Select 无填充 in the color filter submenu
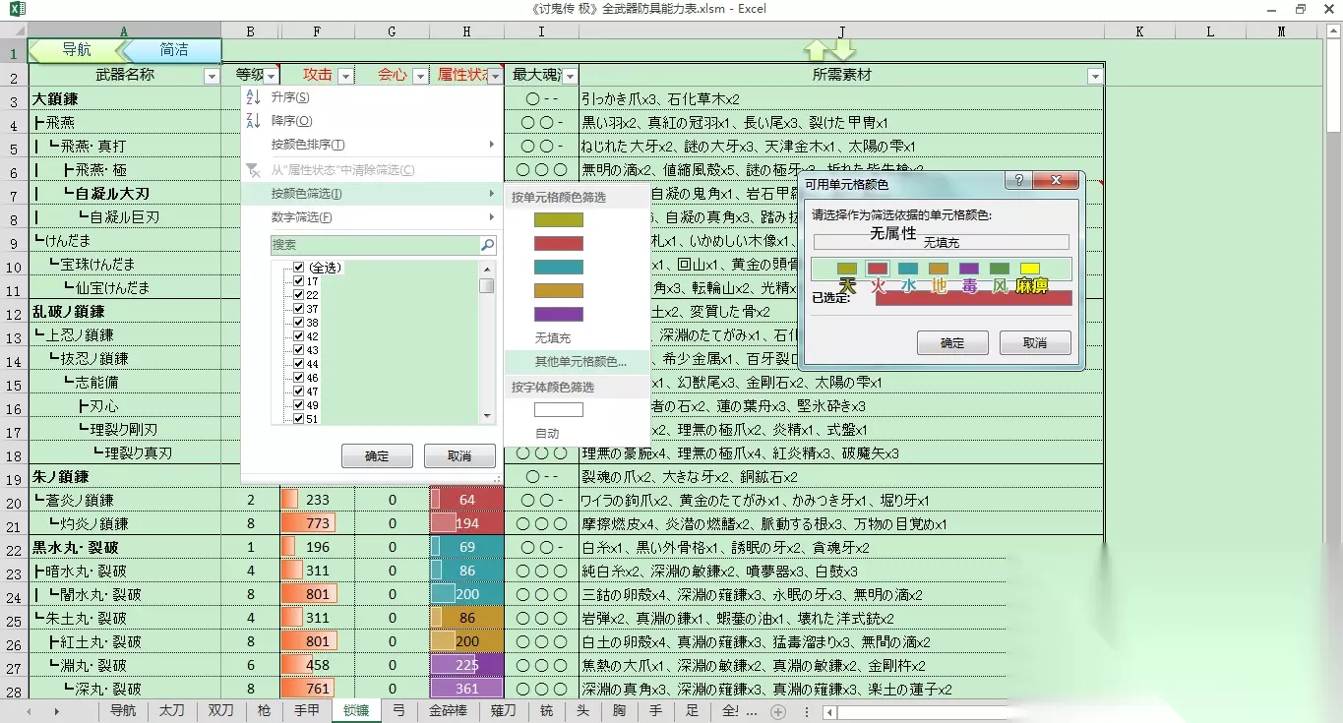 [578, 338]
